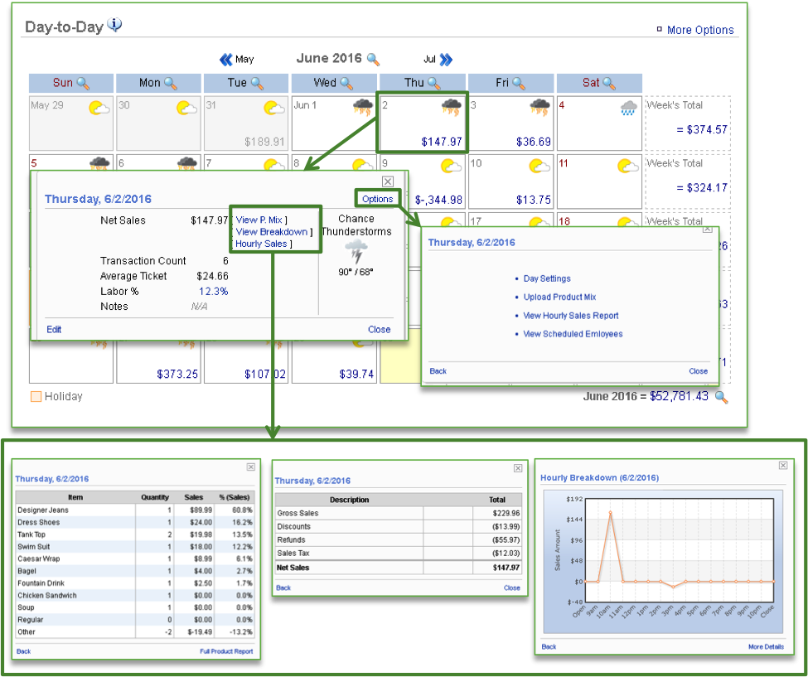This screenshot has height=677, width=808.
Task: Click Back in the product mix popup
Action: click(24, 652)
